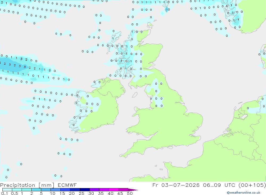Click the '06..09' time range text
Viewport: 266px width, 195px height.
click(x=212, y=185)
